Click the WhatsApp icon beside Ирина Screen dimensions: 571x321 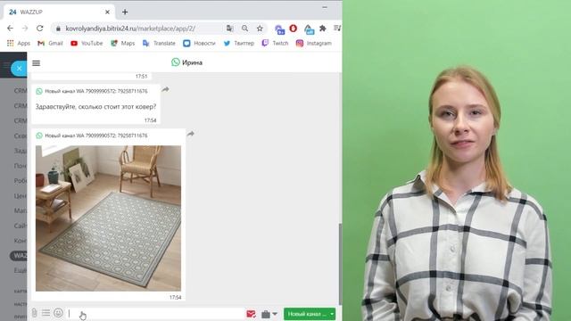pos(176,62)
